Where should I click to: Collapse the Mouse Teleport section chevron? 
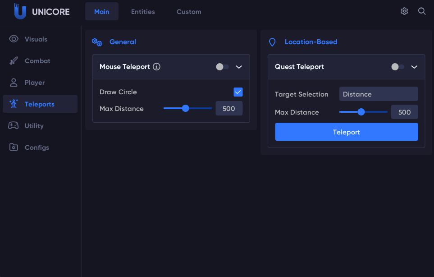(239, 67)
